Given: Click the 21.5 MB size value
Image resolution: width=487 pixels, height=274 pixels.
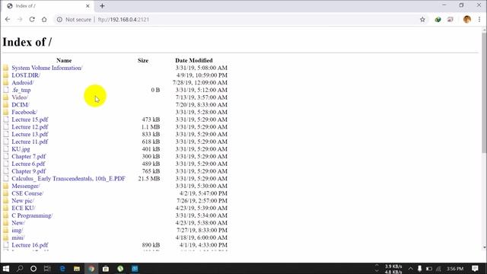Looking at the screenshot, I should click(x=149, y=179).
